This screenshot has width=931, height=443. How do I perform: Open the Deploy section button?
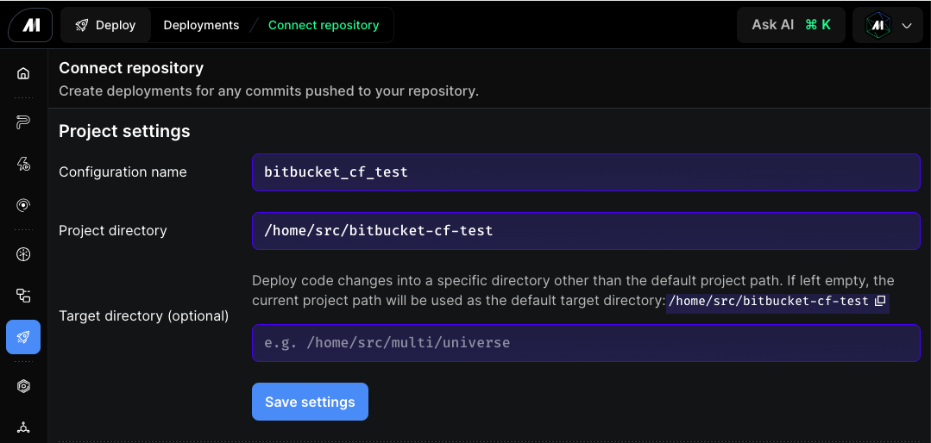tap(105, 26)
